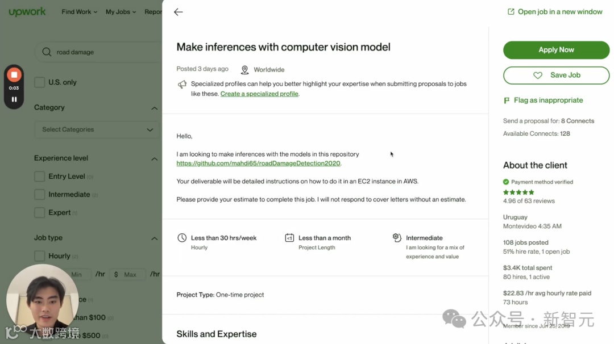Open the My Jobs menu
This screenshot has height=344, width=614.
coord(121,12)
